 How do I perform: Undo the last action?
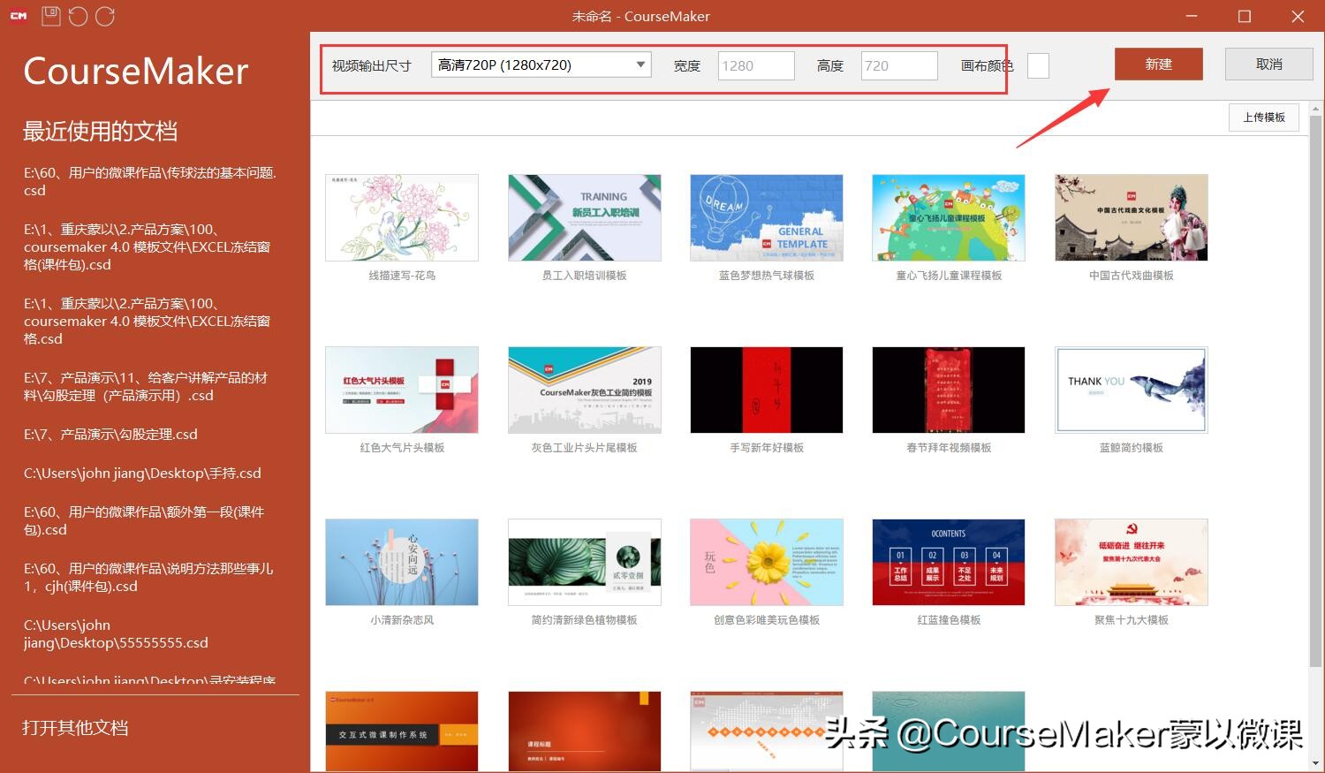click(79, 16)
